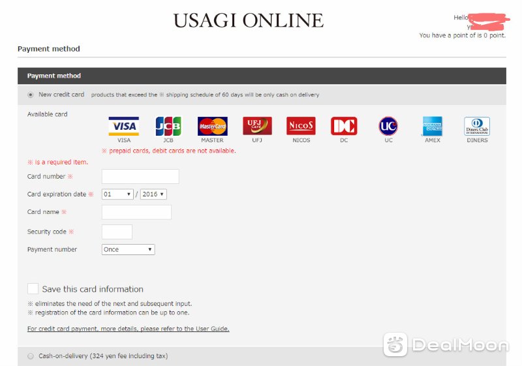
Task: Click the 'Payment number' label
Action: pyautogui.click(x=52, y=249)
